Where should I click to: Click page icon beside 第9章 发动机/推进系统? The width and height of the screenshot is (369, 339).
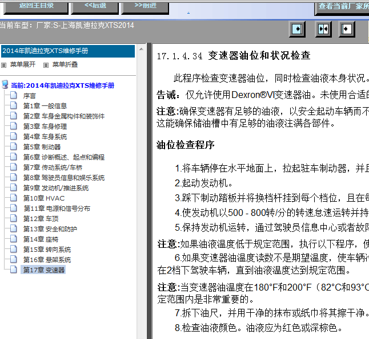click(x=14, y=187)
